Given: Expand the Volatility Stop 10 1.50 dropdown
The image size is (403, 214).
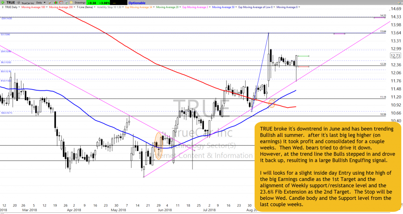Looking at the screenshot, I should (x=123, y=7).
